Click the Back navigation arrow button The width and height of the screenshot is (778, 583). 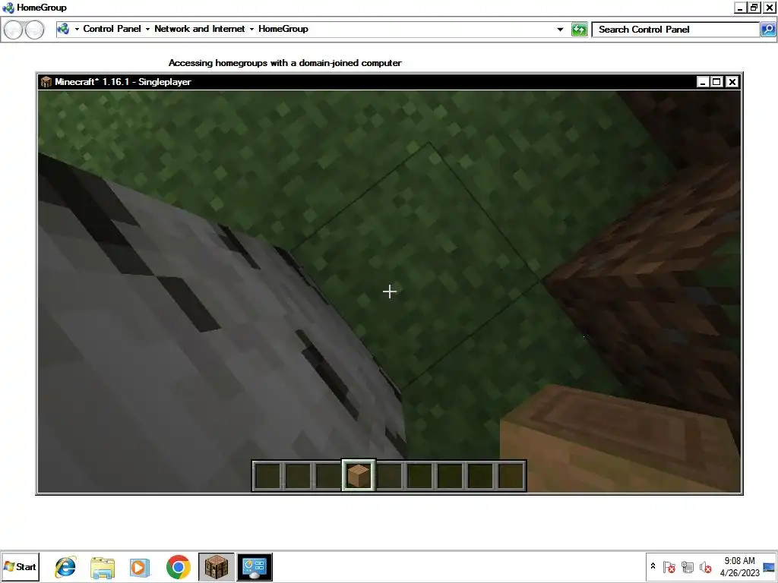click(14, 30)
